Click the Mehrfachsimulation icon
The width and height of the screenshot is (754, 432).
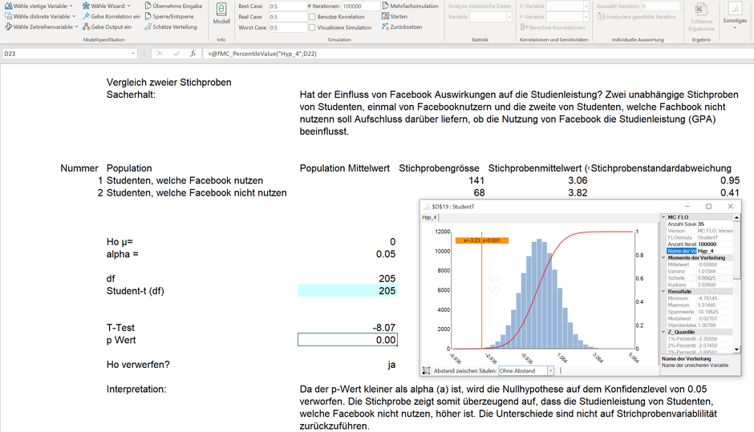coord(385,6)
